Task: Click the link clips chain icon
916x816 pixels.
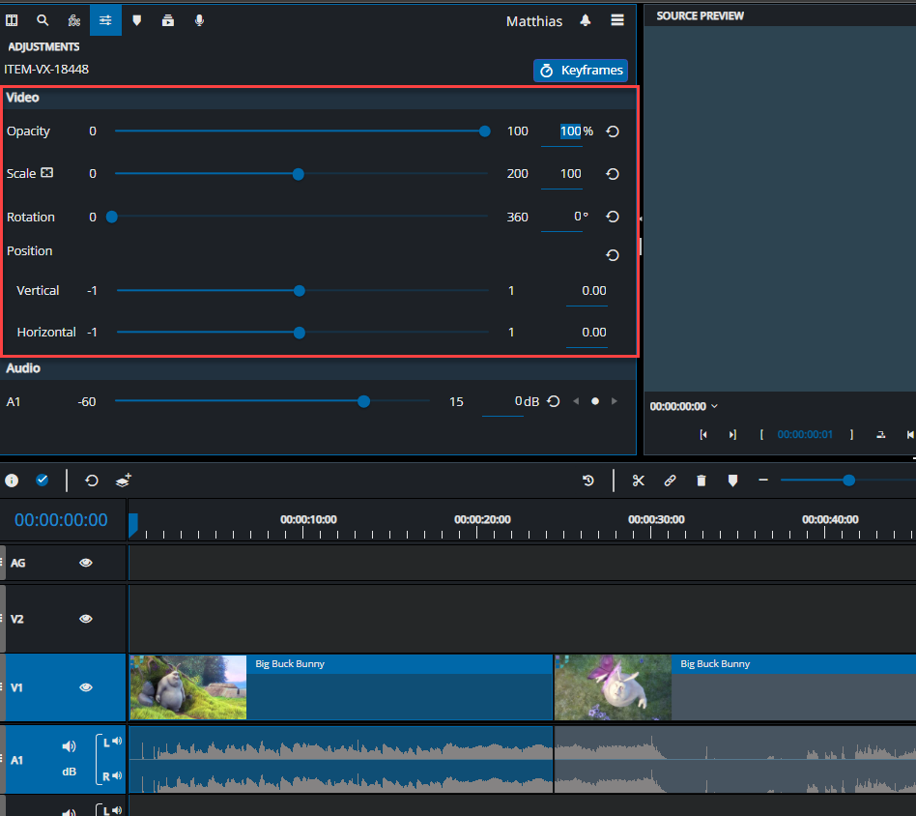Action: (x=670, y=481)
